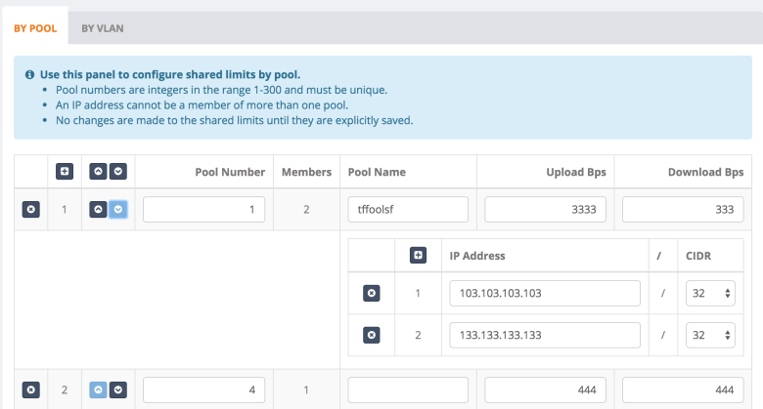Open CIDR dropdown for 103.103.103.103
This screenshot has height=409, width=763.
point(710,293)
